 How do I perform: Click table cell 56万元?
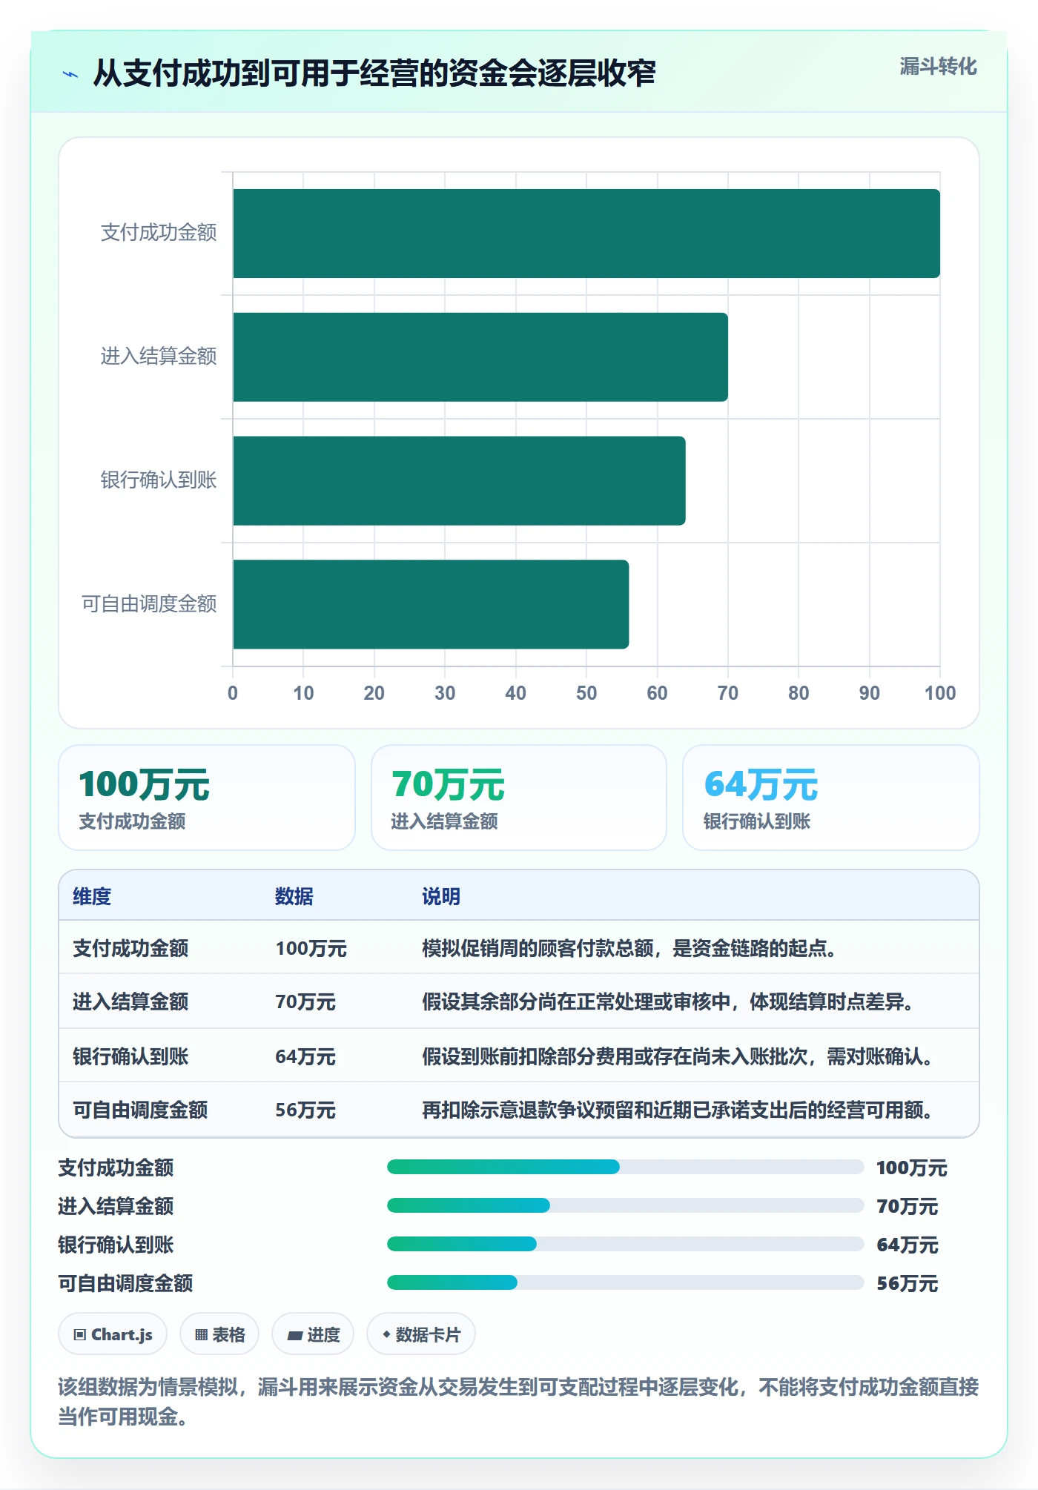coord(305,1110)
